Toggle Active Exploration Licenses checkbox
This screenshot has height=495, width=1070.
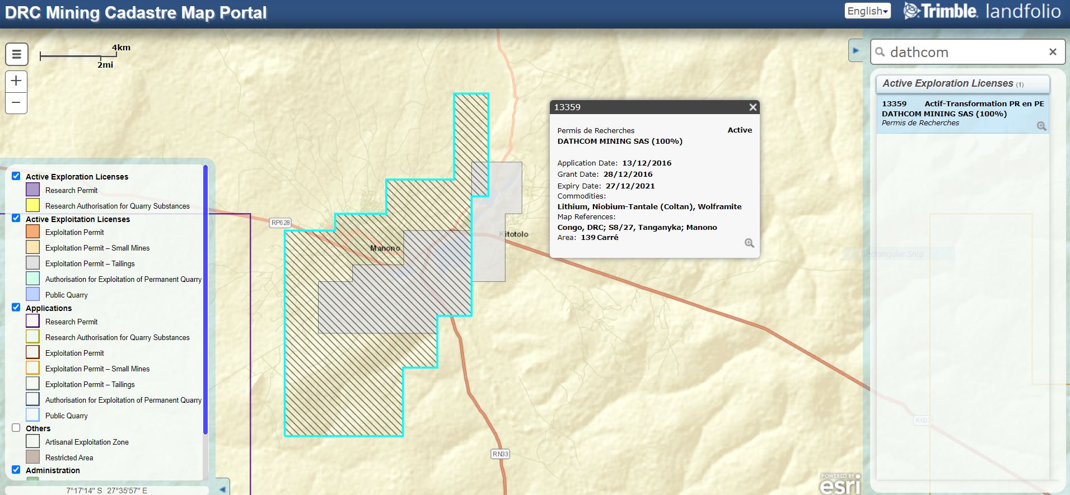pos(16,176)
